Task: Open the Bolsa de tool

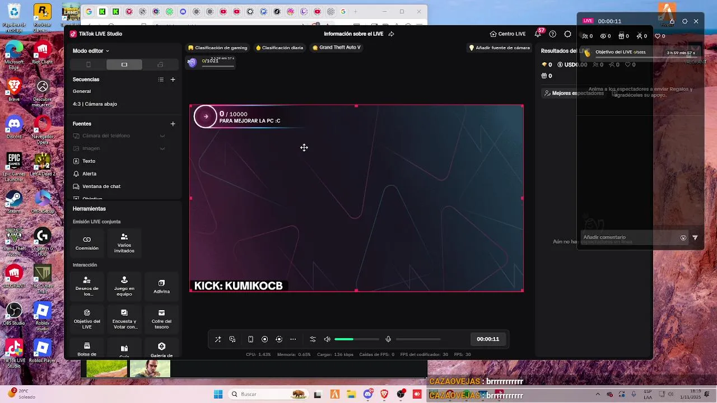Action: [87, 349]
